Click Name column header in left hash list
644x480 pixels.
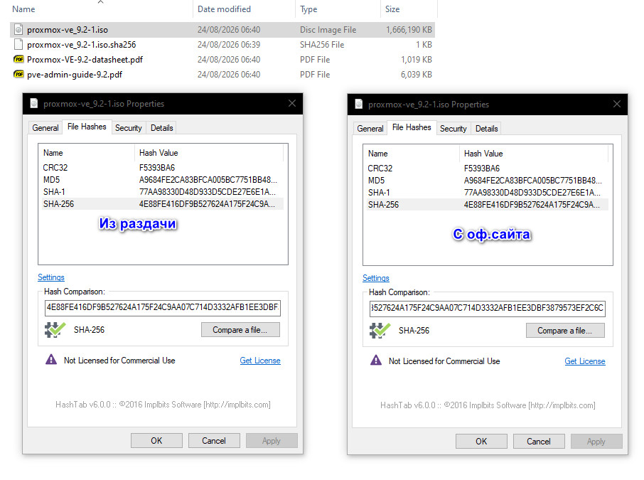click(x=86, y=153)
